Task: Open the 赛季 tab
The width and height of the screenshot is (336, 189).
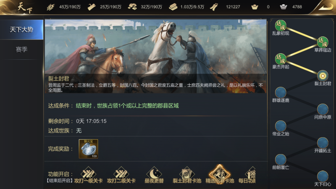Action: click(x=21, y=50)
